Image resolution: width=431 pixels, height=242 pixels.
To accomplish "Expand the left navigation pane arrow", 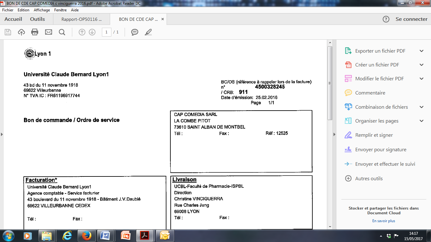I will (2, 135).
